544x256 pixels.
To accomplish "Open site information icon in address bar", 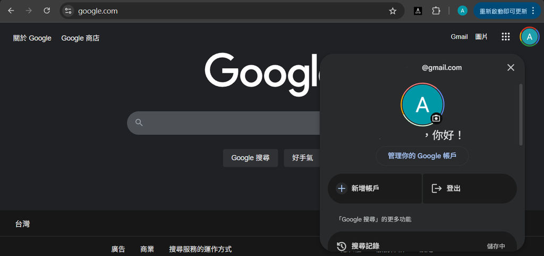I will tap(68, 11).
